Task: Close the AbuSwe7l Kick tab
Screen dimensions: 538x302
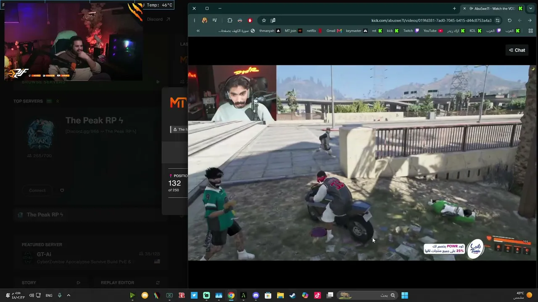Action: point(464,8)
